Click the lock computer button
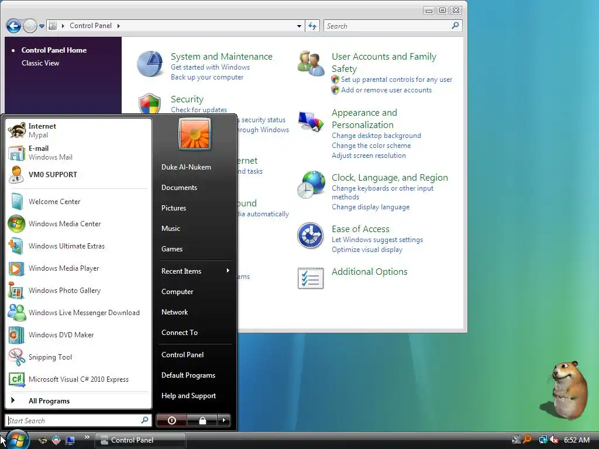 202,420
